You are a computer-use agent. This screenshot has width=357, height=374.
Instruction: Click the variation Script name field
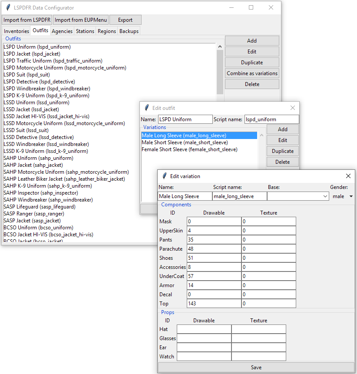[x=239, y=196]
